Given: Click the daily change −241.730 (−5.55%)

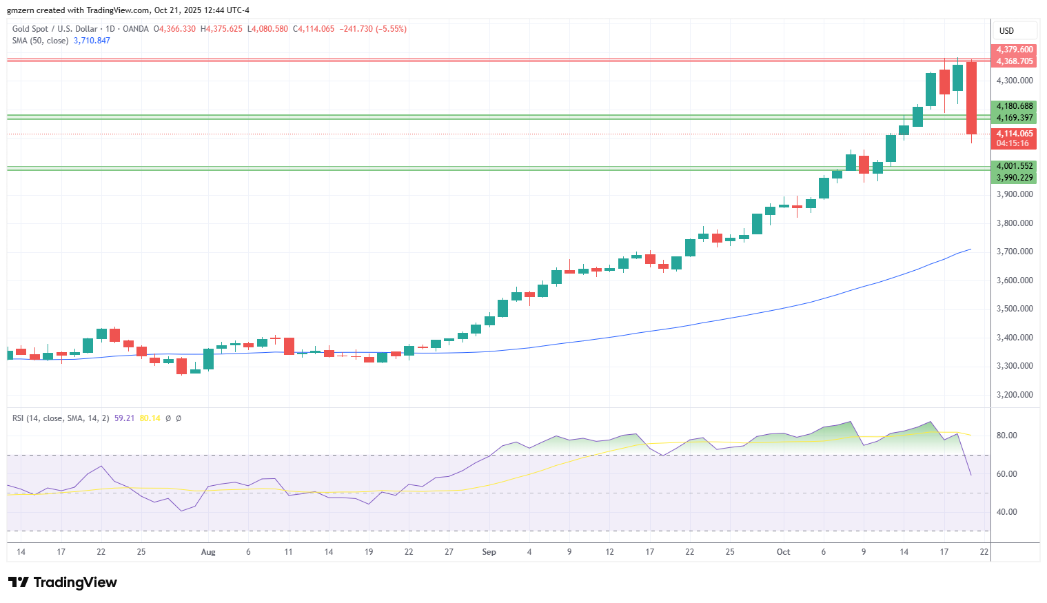Looking at the screenshot, I should [x=373, y=29].
